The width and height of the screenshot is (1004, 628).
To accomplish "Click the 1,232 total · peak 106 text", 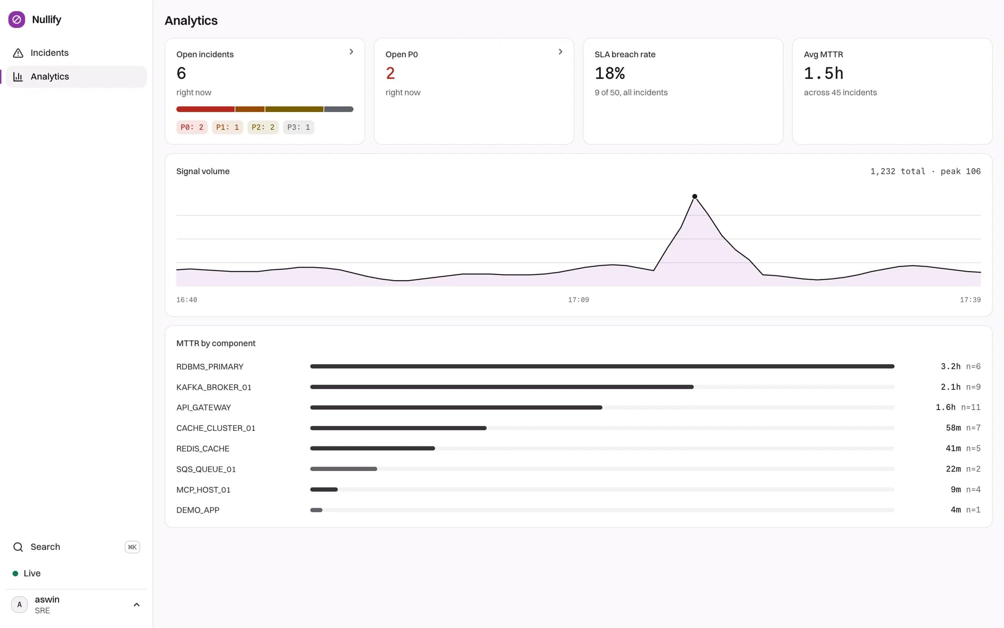I will [x=925, y=171].
